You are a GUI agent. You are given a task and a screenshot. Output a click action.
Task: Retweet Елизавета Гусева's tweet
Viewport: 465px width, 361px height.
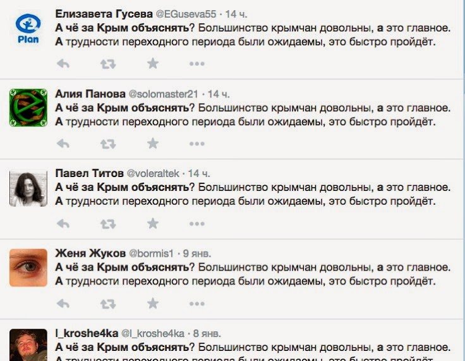pyautogui.click(x=108, y=63)
